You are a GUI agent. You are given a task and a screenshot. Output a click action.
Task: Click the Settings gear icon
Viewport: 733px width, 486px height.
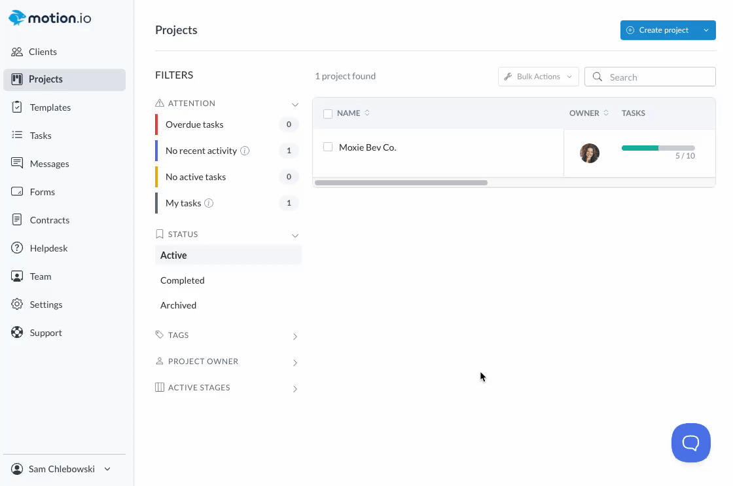tap(17, 305)
